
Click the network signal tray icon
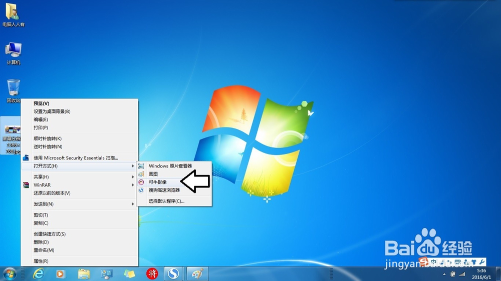tap(462, 274)
